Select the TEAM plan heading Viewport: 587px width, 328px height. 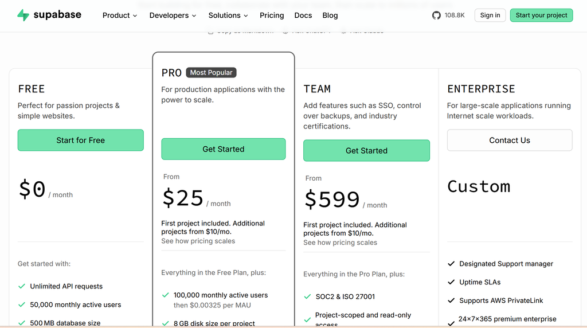click(317, 89)
